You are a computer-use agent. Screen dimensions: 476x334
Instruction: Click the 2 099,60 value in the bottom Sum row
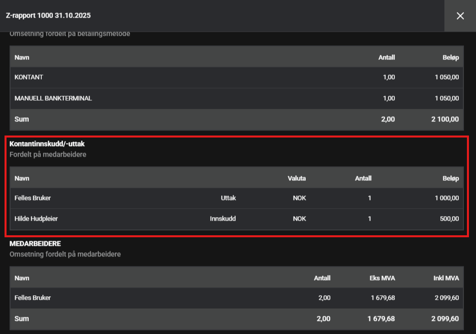tap(445, 318)
